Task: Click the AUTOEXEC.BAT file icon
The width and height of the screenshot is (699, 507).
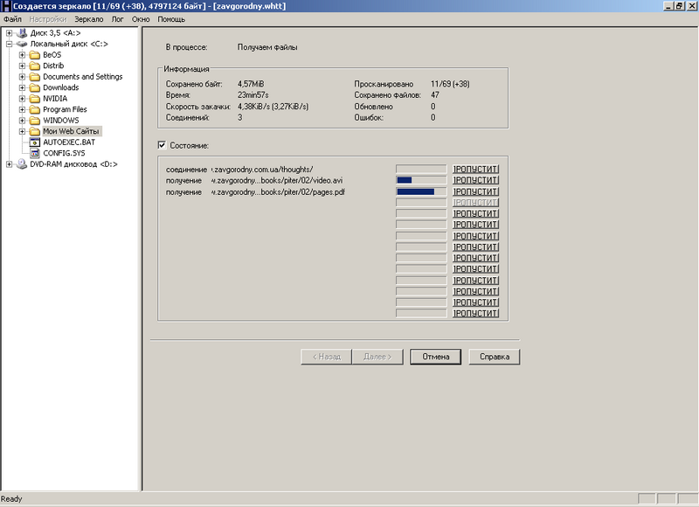Action: coord(35,142)
